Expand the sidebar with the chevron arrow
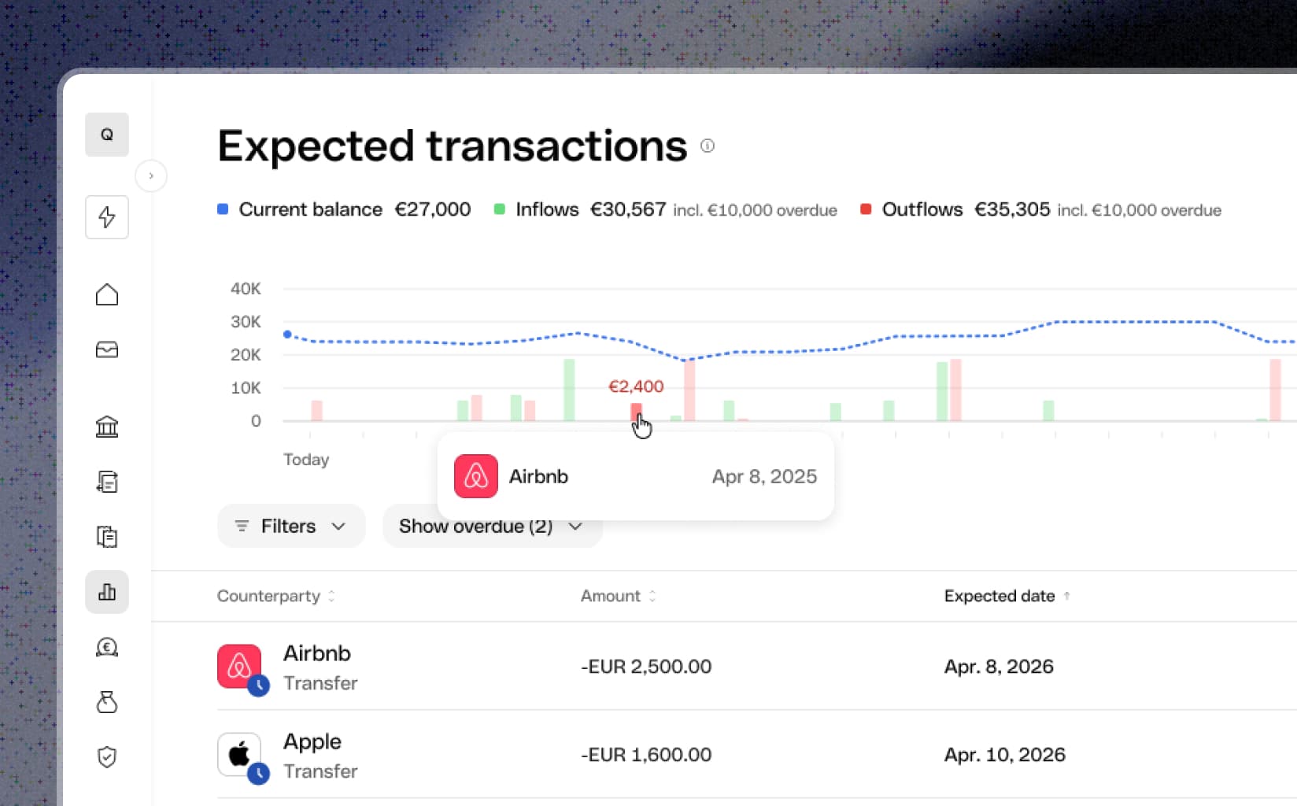1297x806 pixels. click(x=151, y=176)
